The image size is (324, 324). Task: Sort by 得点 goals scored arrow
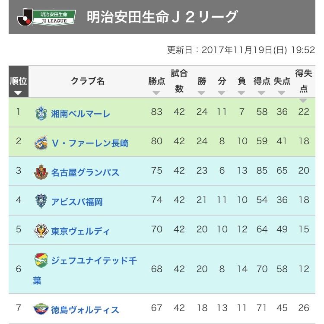261,93
